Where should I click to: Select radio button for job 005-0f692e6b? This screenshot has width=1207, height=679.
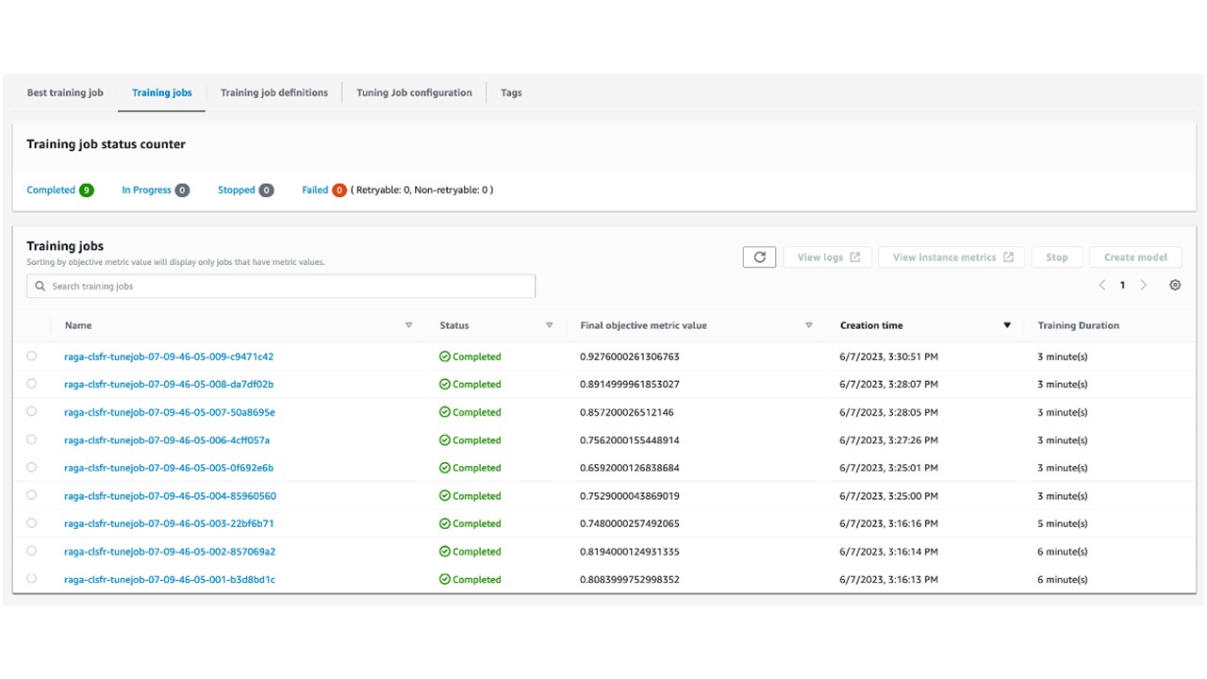pyautogui.click(x=32, y=468)
